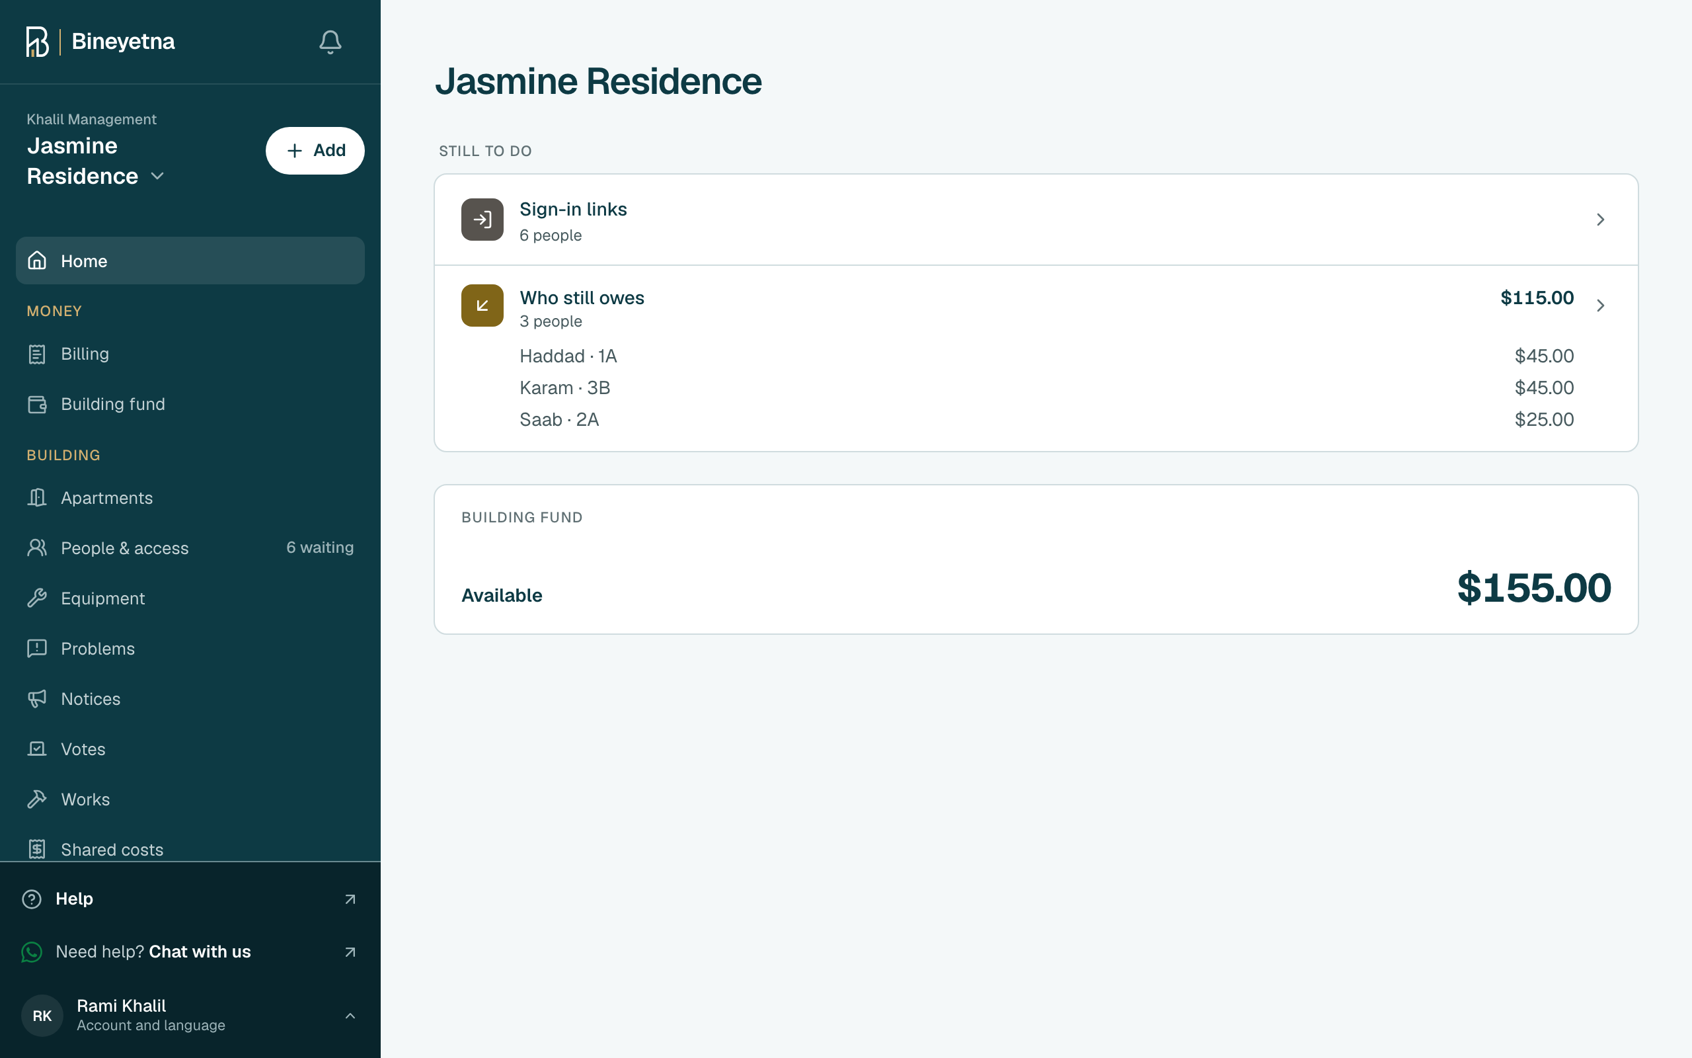
Task: Click the Bineyetna logo icon
Action: (x=37, y=41)
